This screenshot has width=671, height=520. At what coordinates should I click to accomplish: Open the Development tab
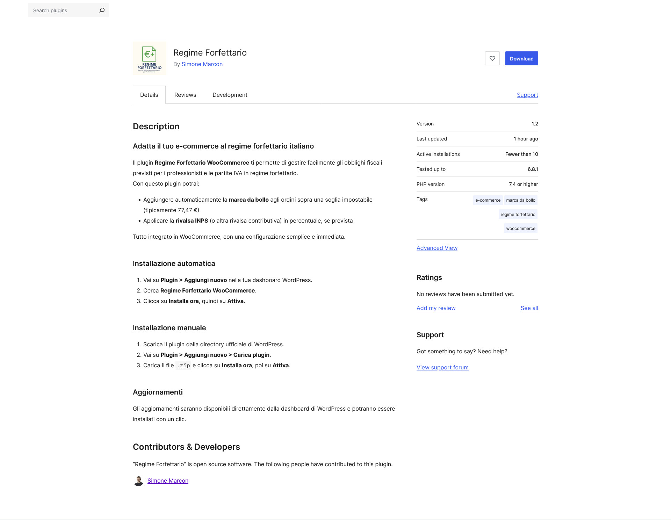pos(230,95)
